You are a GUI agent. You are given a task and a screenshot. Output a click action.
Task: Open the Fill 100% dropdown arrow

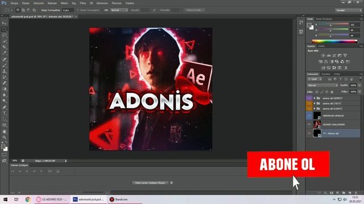click(x=359, y=92)
